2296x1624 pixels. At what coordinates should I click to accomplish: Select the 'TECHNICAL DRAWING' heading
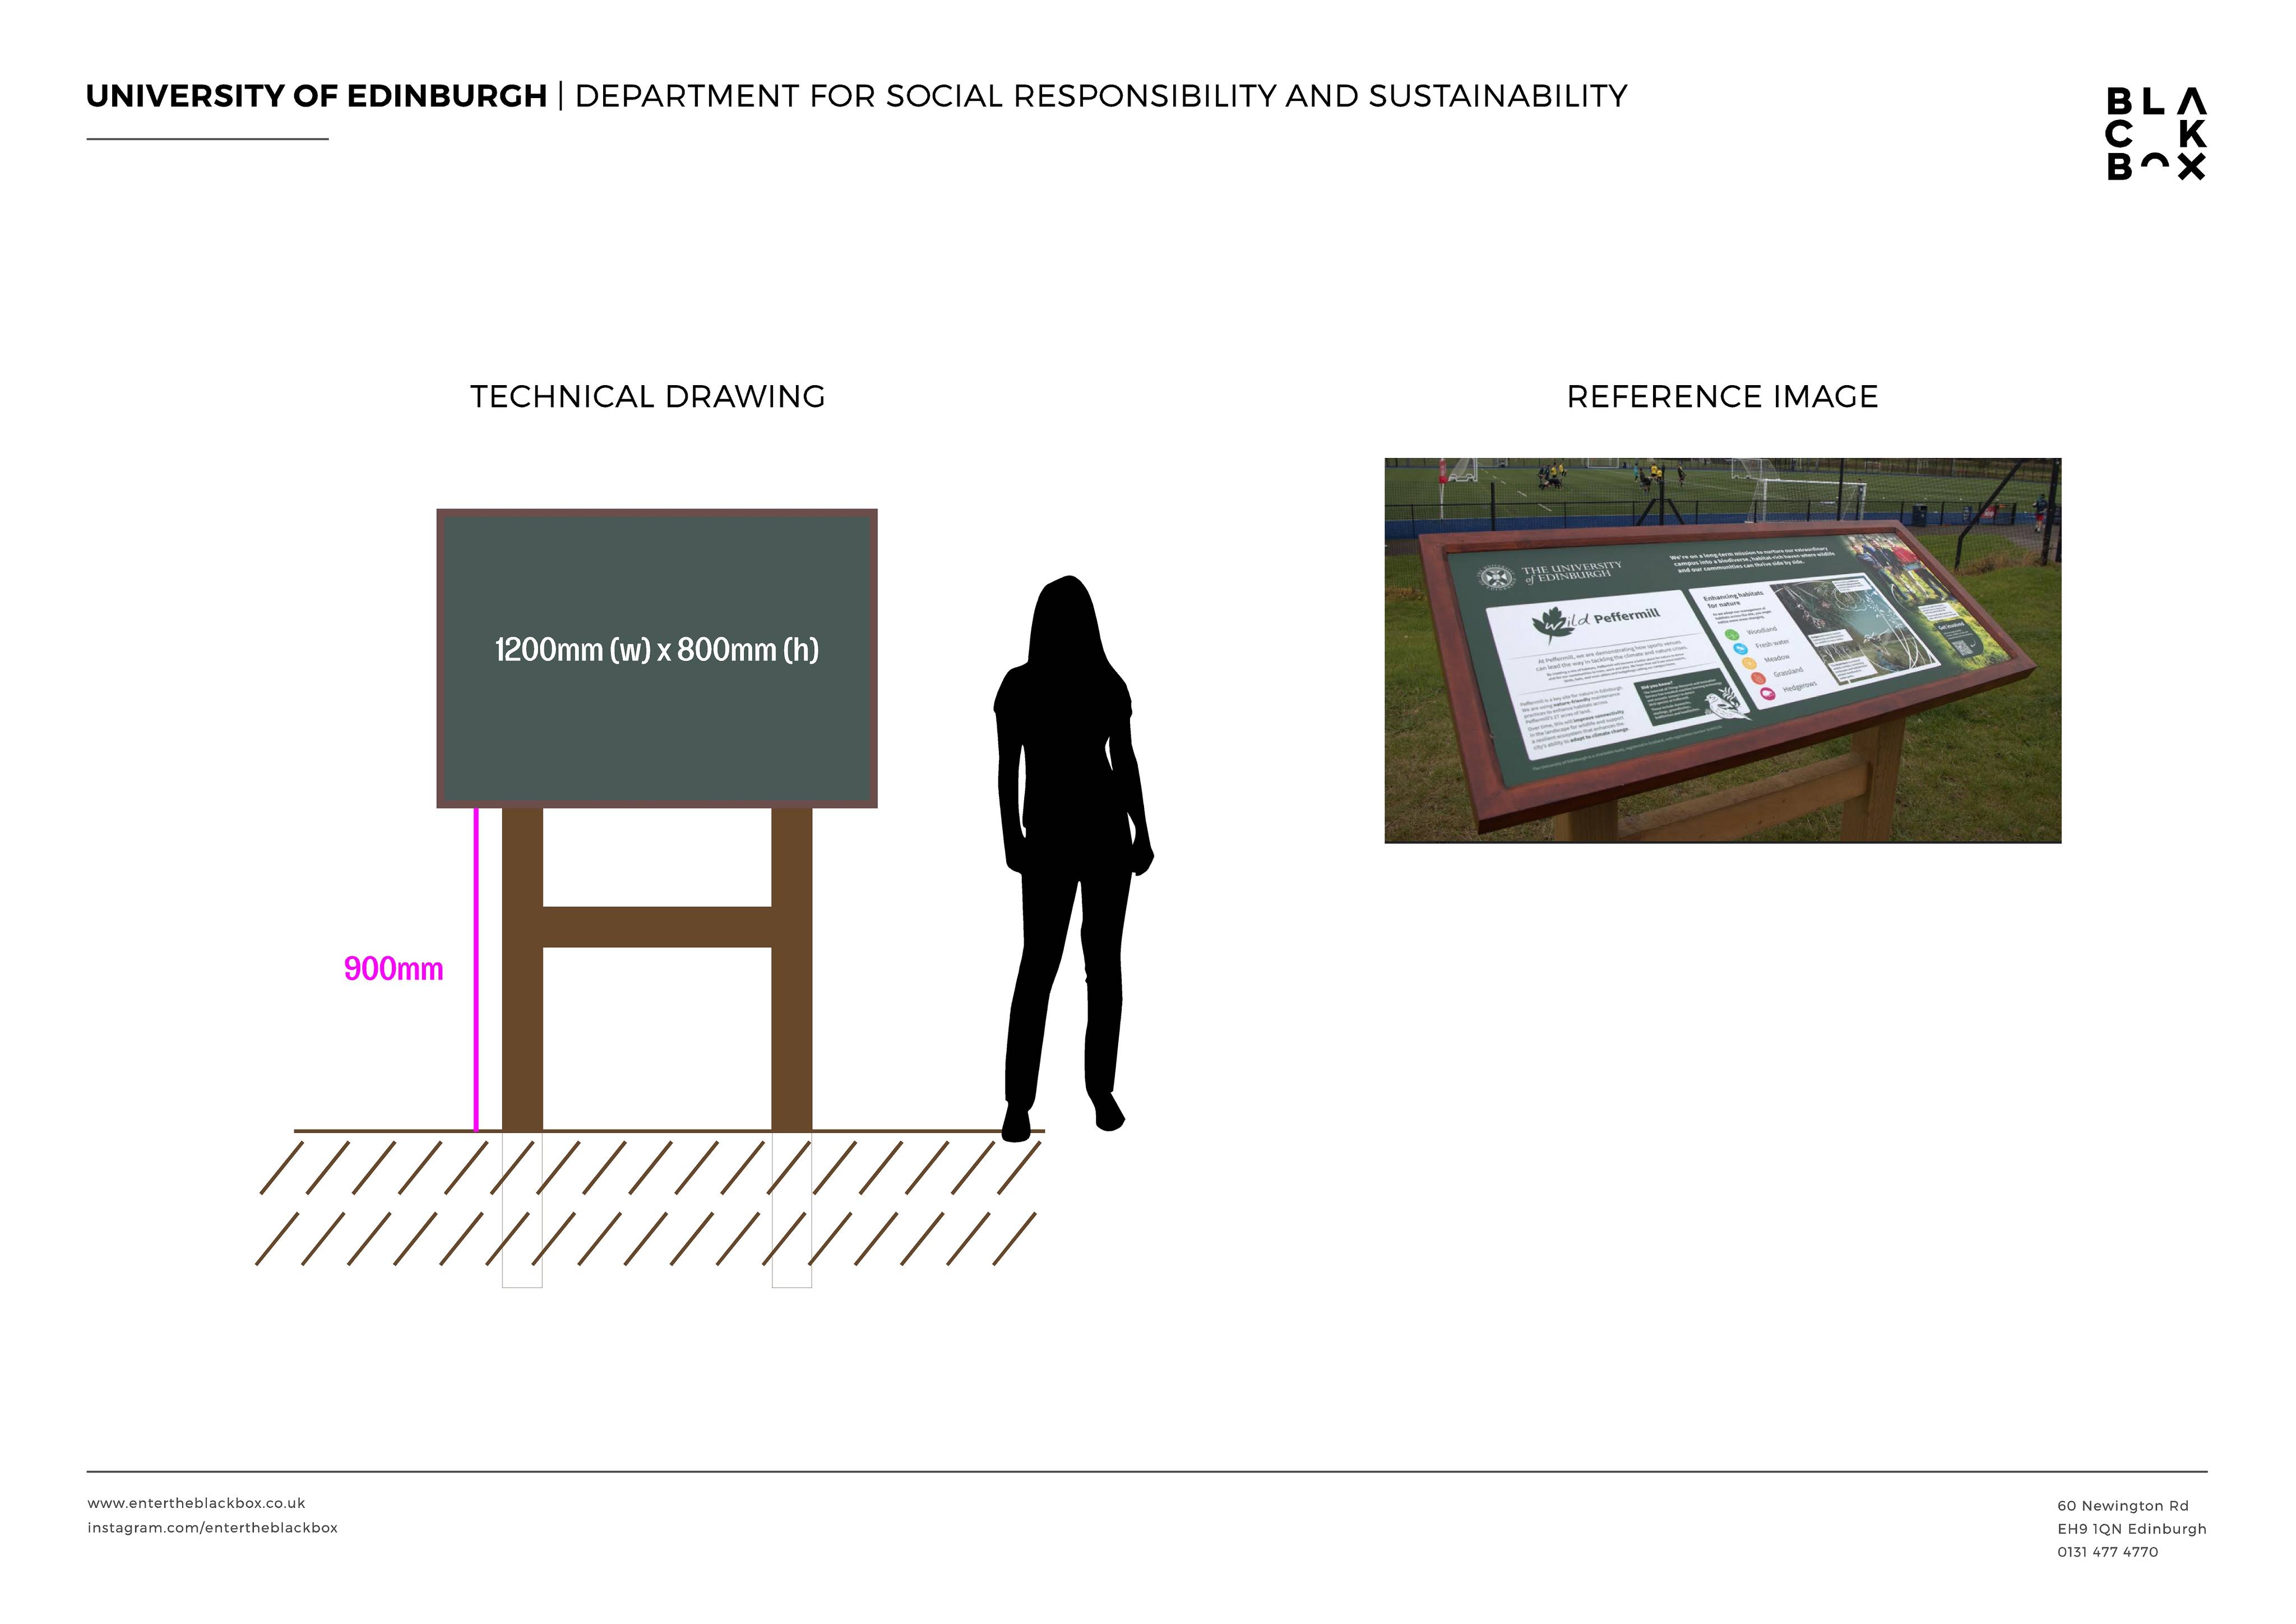point(648,397)
